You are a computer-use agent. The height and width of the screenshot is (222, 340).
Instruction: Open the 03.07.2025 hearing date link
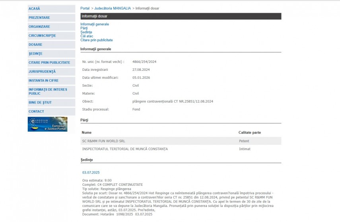tap(91, 172)
